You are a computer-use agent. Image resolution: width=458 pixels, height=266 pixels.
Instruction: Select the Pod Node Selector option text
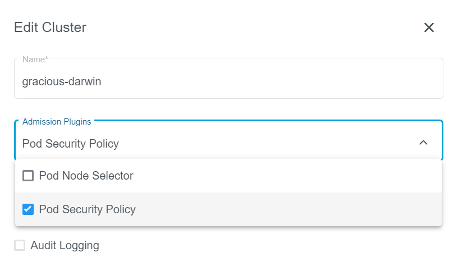click(86, 176)
